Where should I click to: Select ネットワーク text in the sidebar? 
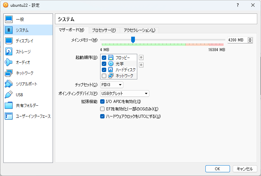(x=25, y=73)
